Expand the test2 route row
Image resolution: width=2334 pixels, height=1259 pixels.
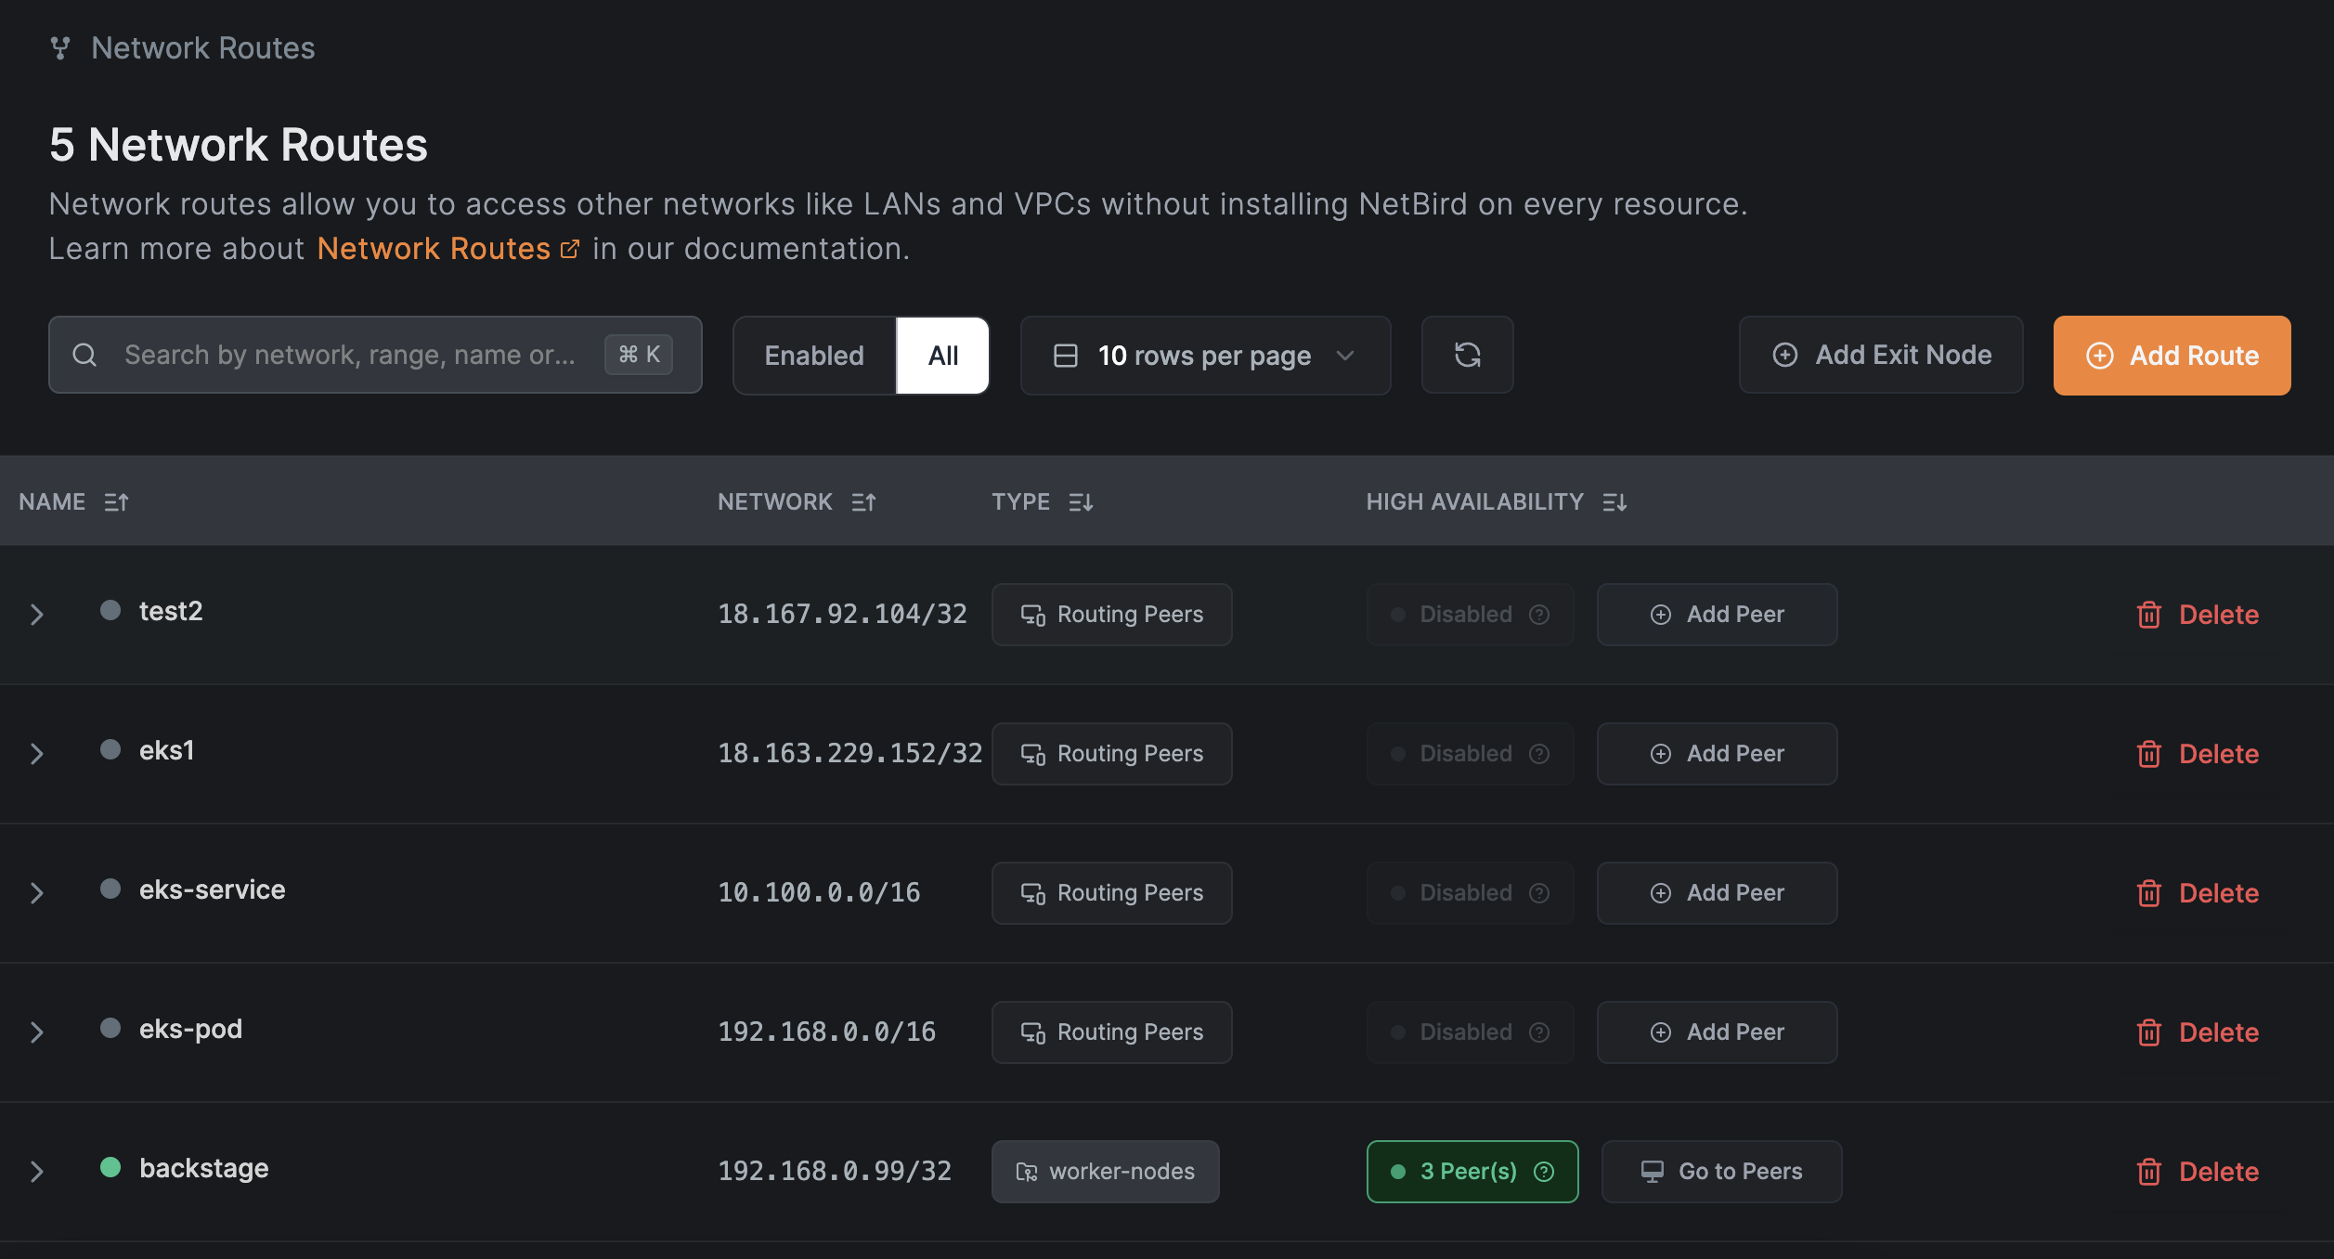click(x=37, y=615)
